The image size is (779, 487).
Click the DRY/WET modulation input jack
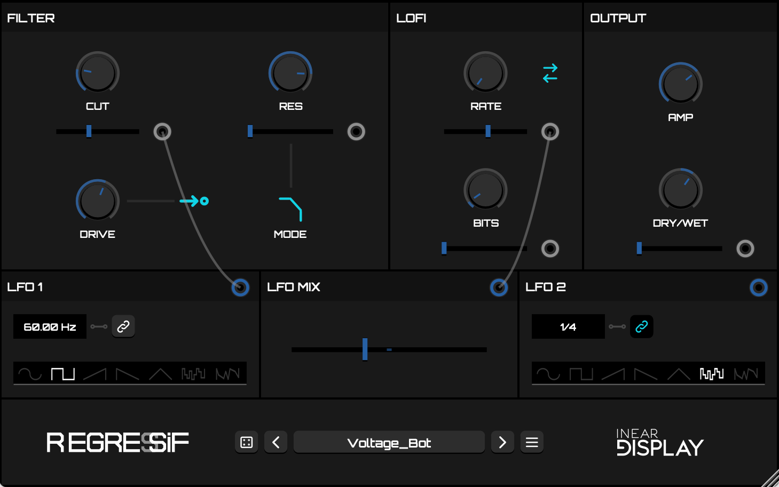(745, 248)
